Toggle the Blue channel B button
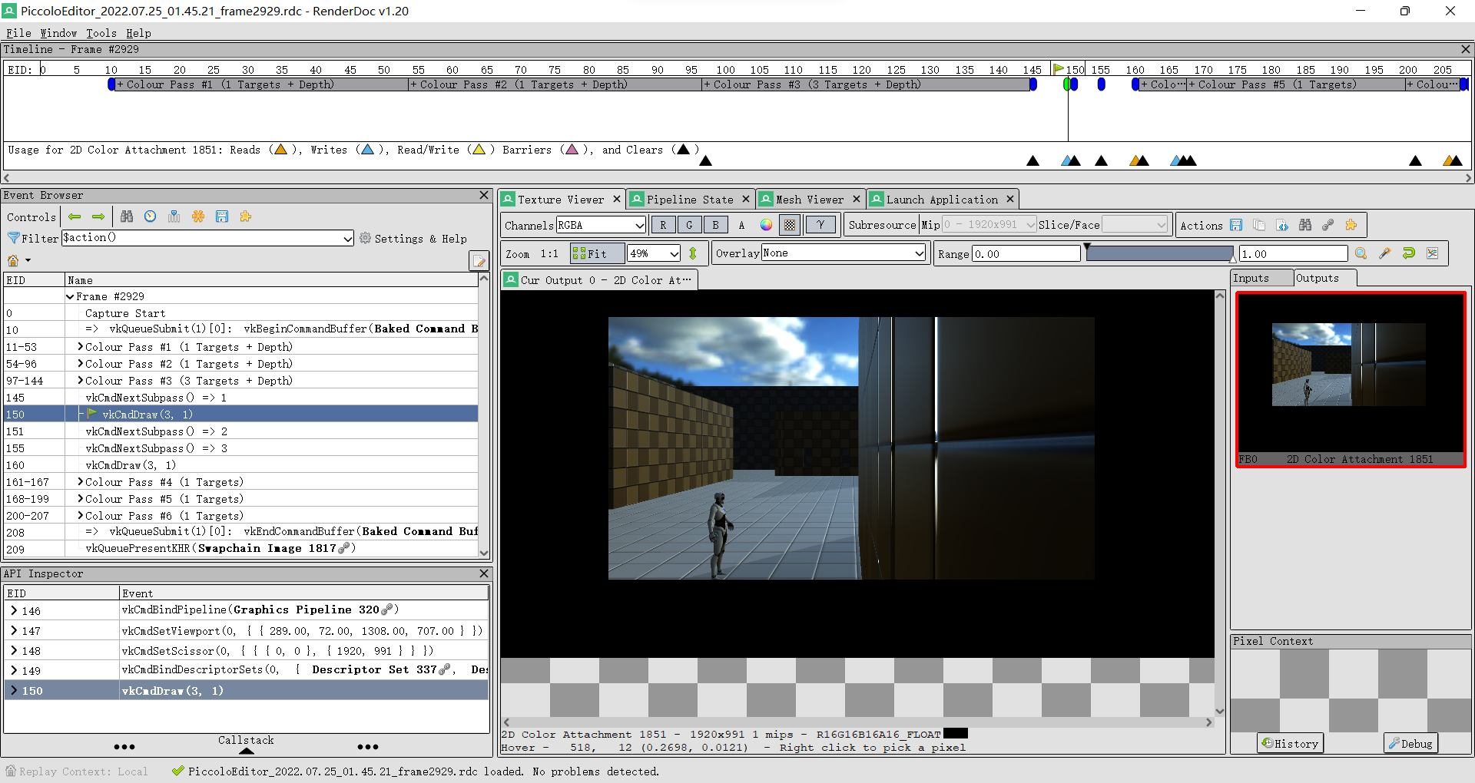Viewport: 1475px width, 783px height. click(x=715, y=225)
